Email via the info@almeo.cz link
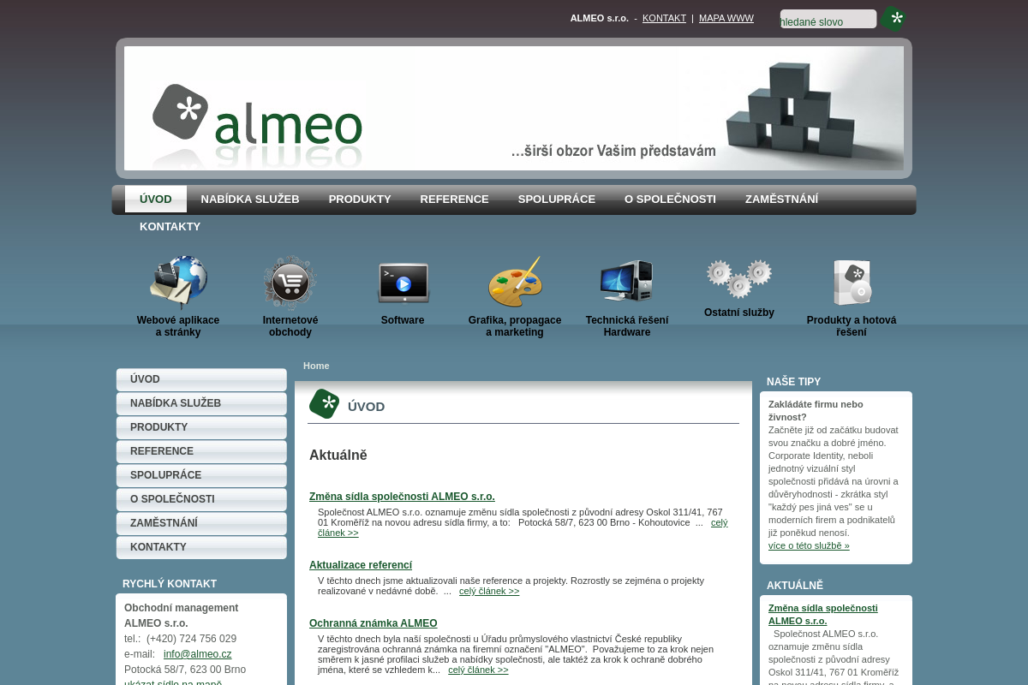This screenshot has width=1028, height=685. click(x=197, y=654)
